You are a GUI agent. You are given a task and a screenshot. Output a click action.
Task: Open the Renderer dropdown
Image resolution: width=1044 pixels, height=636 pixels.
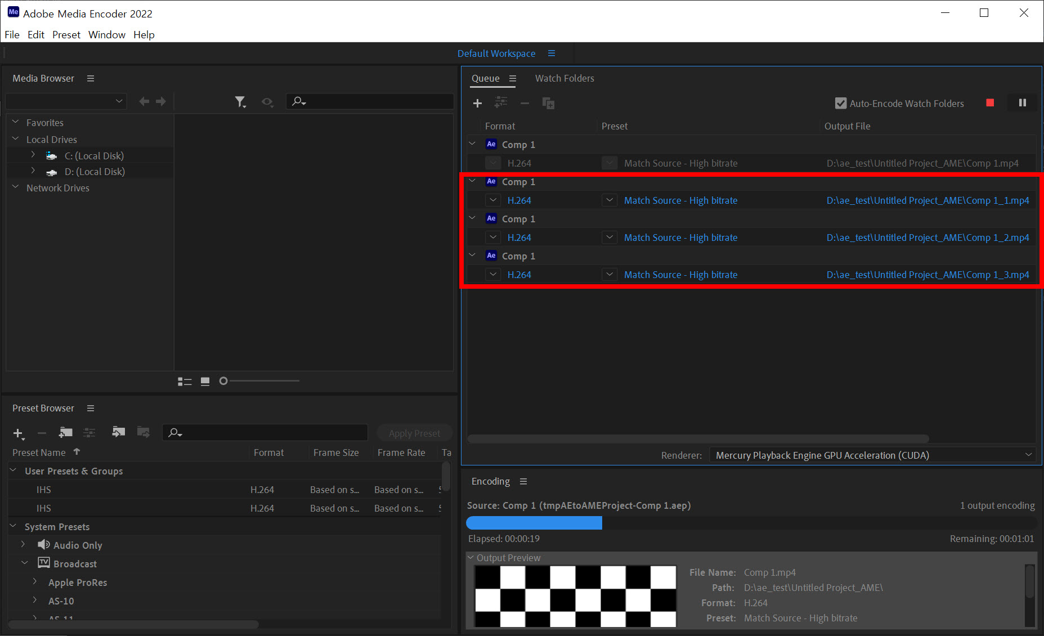[873, 455]
